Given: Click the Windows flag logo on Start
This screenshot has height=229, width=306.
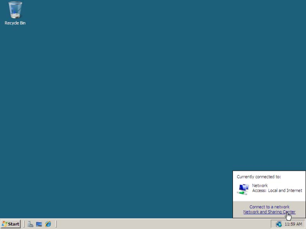Looking at the screenshot, I should [5, 224].
